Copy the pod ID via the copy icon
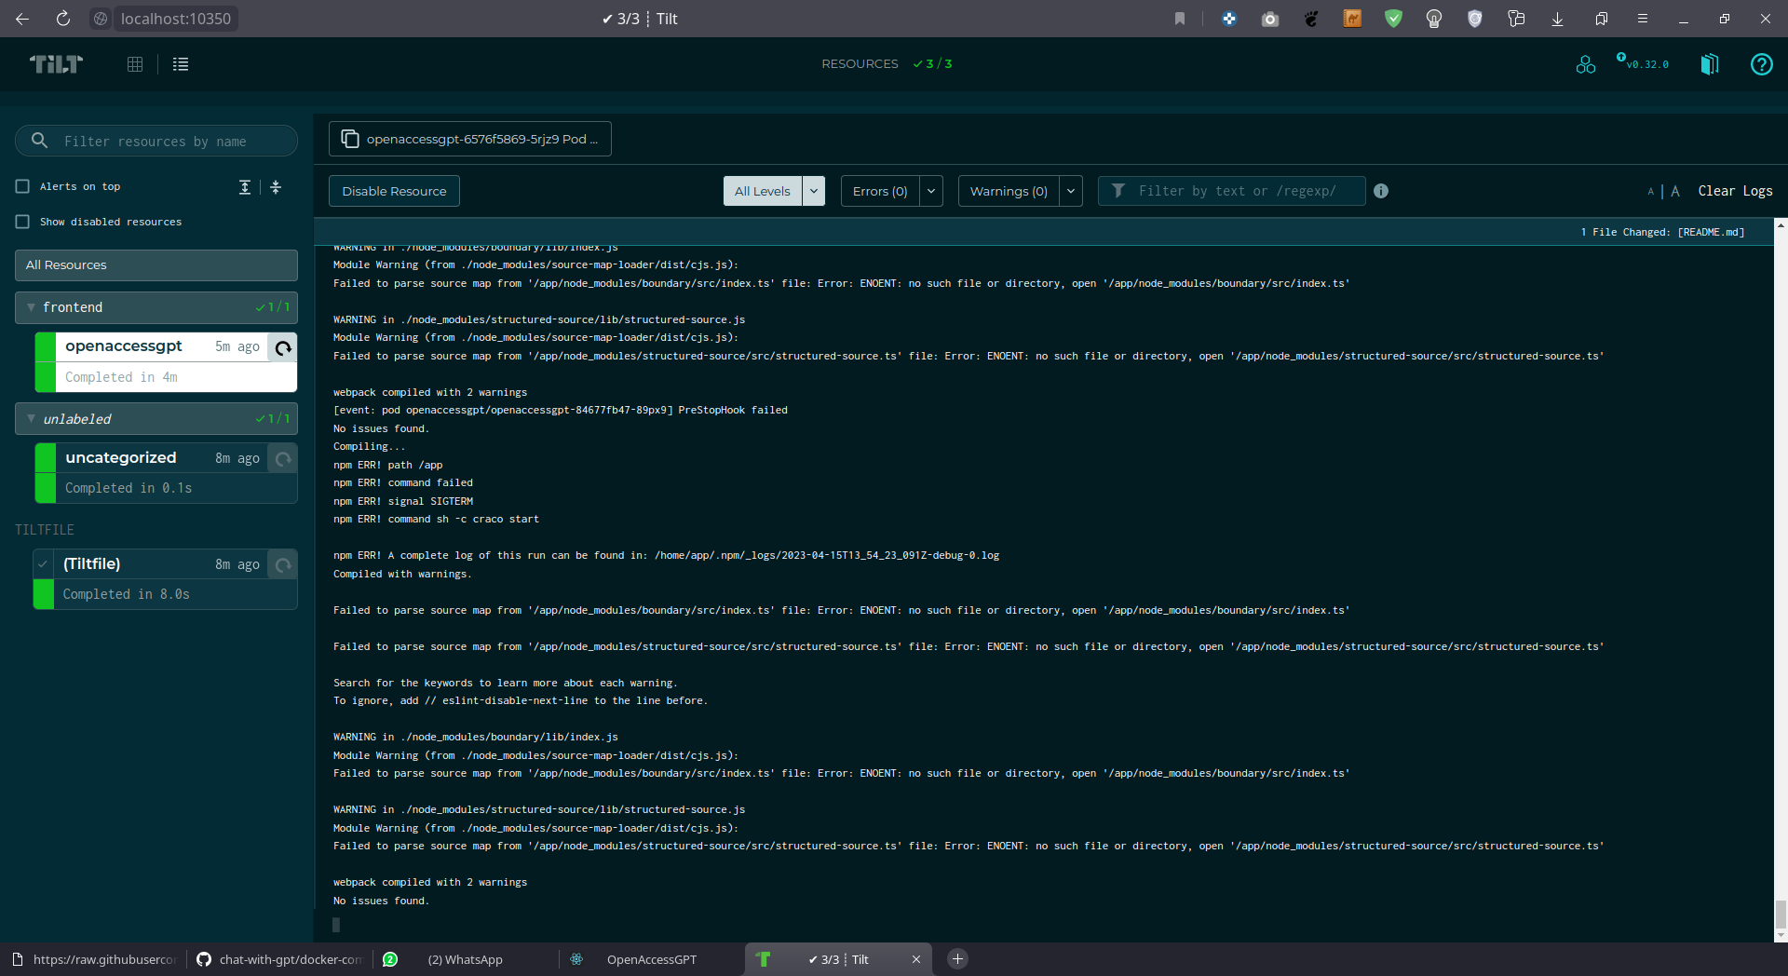Image resolution: width=1788 pixels, height=976 pixels. click(x=349, y=139)
